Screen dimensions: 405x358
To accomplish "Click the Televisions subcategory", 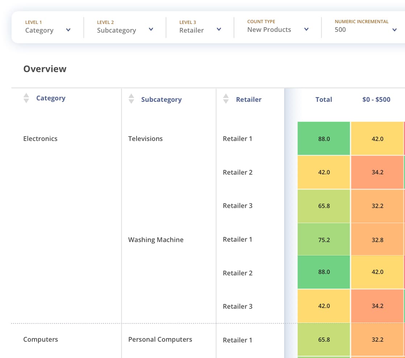I will click(x=145, y=139).
